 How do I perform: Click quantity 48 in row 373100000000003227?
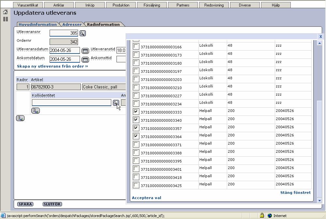230,94
